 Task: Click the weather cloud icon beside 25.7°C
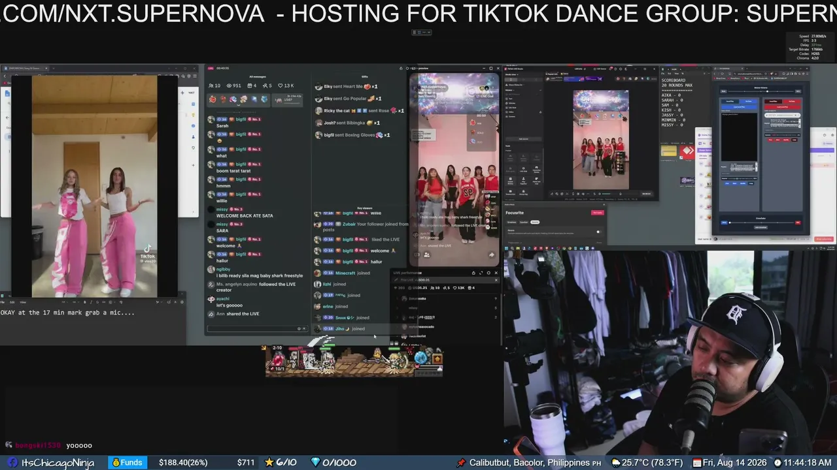pyautogui.click(x=615, y=462)
